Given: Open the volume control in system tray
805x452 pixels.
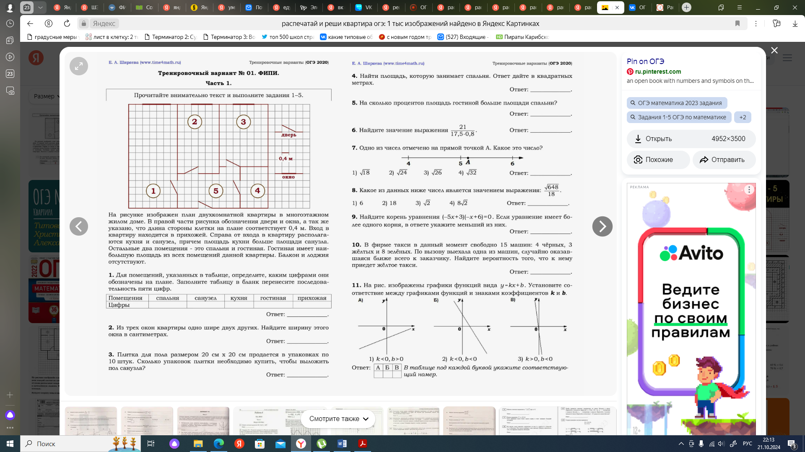Looking at the screenshot, I should click(721, 444).
